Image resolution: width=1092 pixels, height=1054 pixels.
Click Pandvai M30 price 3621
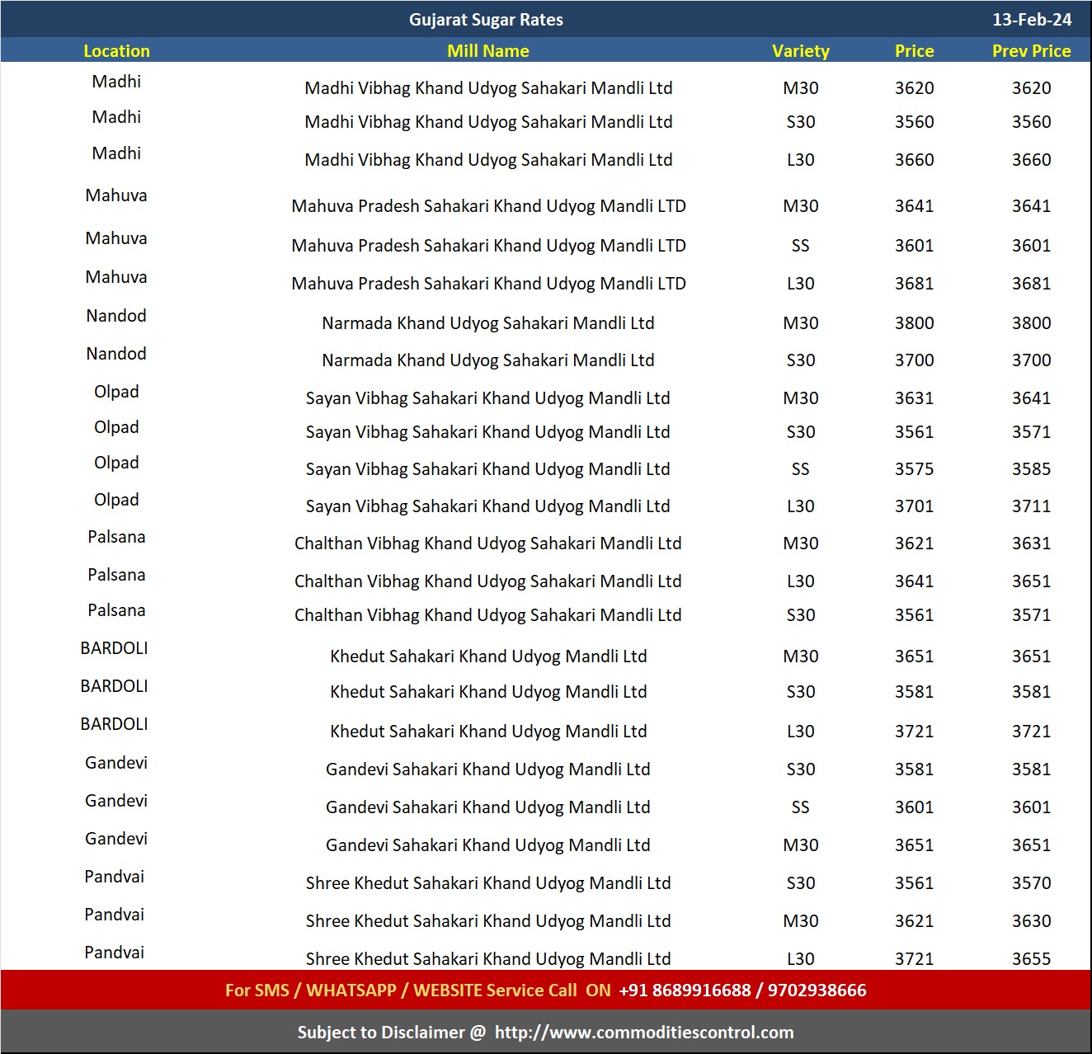click(x=915, y=921)
